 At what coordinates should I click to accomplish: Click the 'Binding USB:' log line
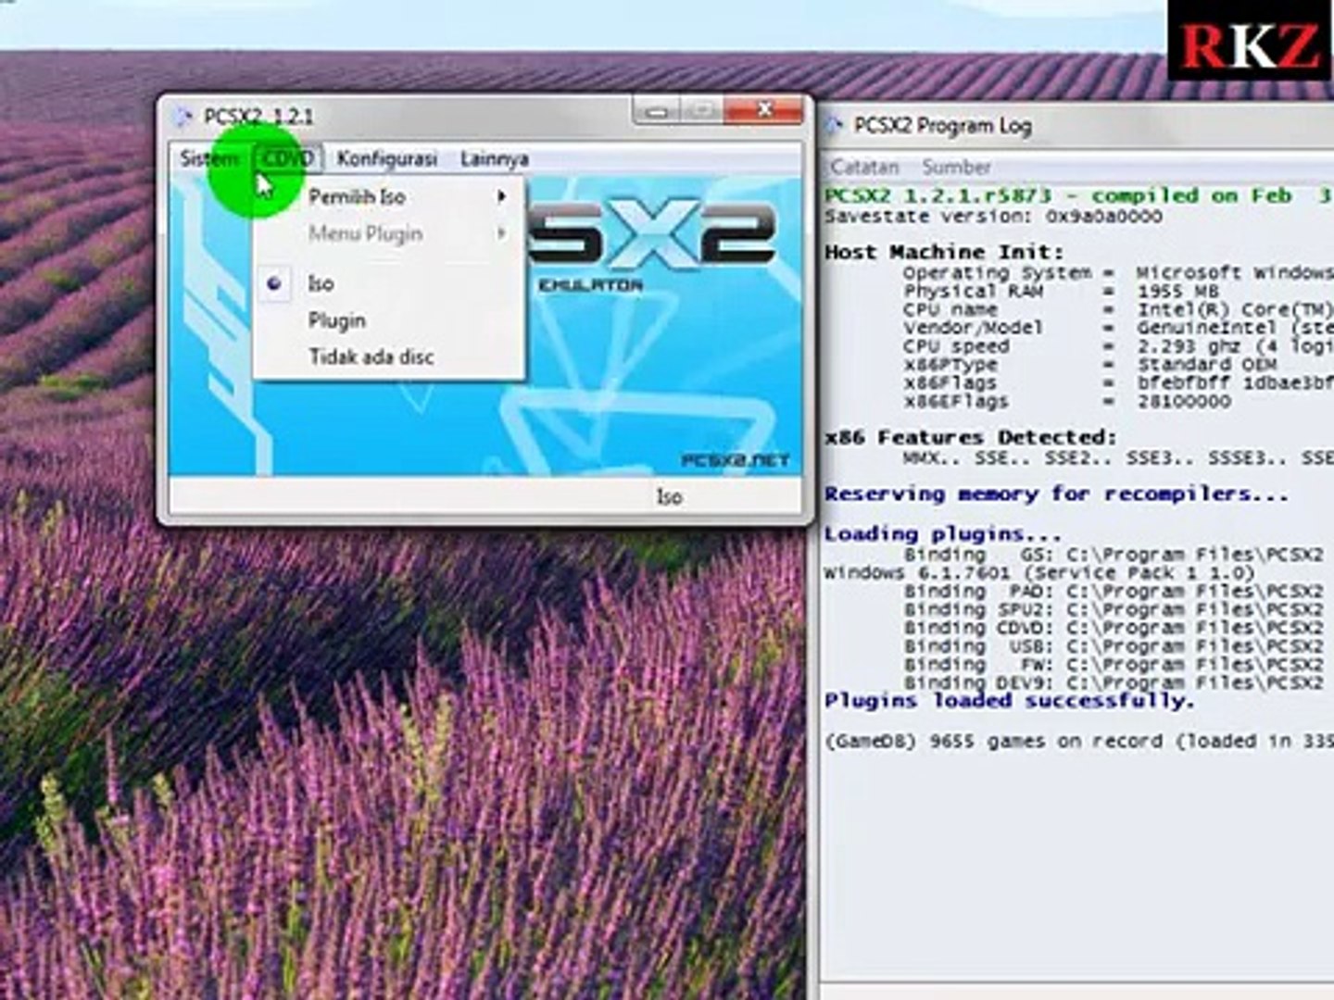[1114, 646]
